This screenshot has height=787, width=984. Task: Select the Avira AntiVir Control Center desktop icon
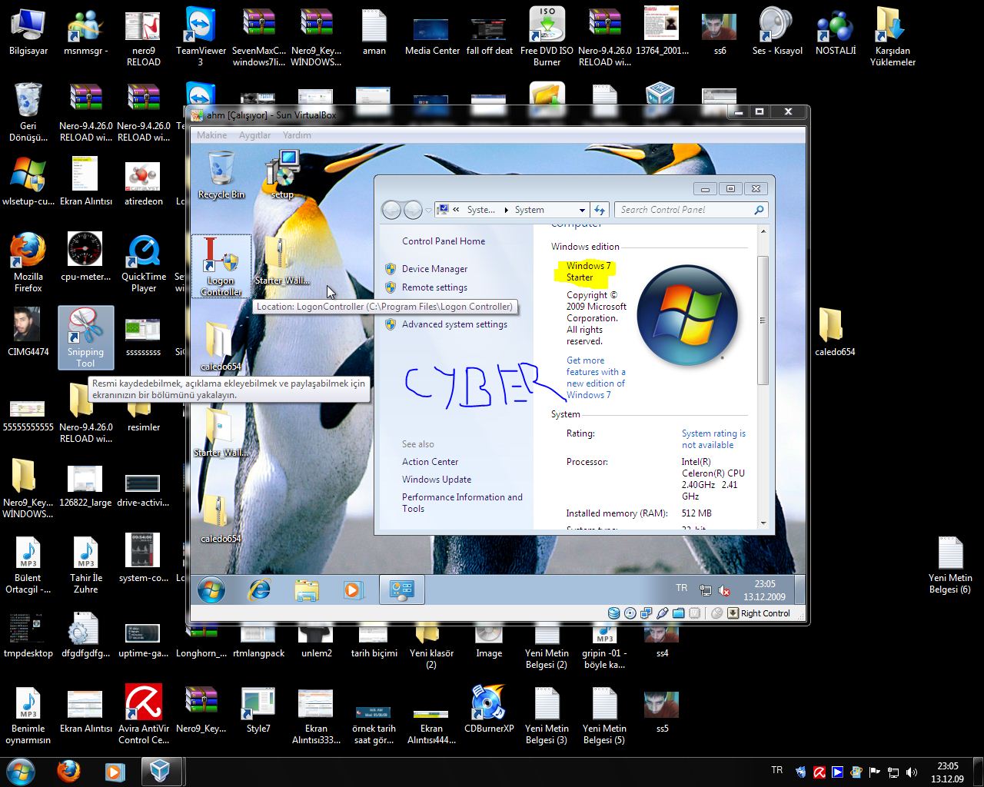(x=144, y=714)
